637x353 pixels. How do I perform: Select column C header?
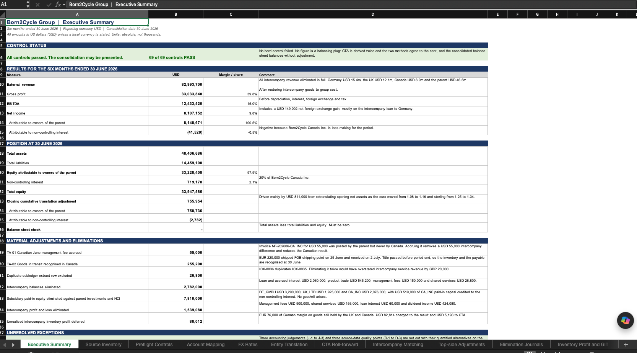point(231,15)
